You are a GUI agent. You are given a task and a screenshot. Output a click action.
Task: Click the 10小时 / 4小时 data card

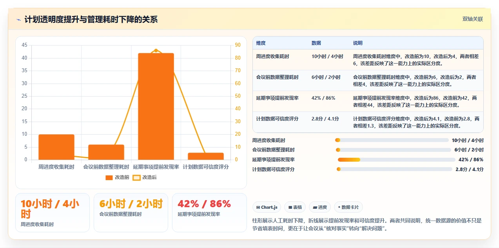(53, 213)
